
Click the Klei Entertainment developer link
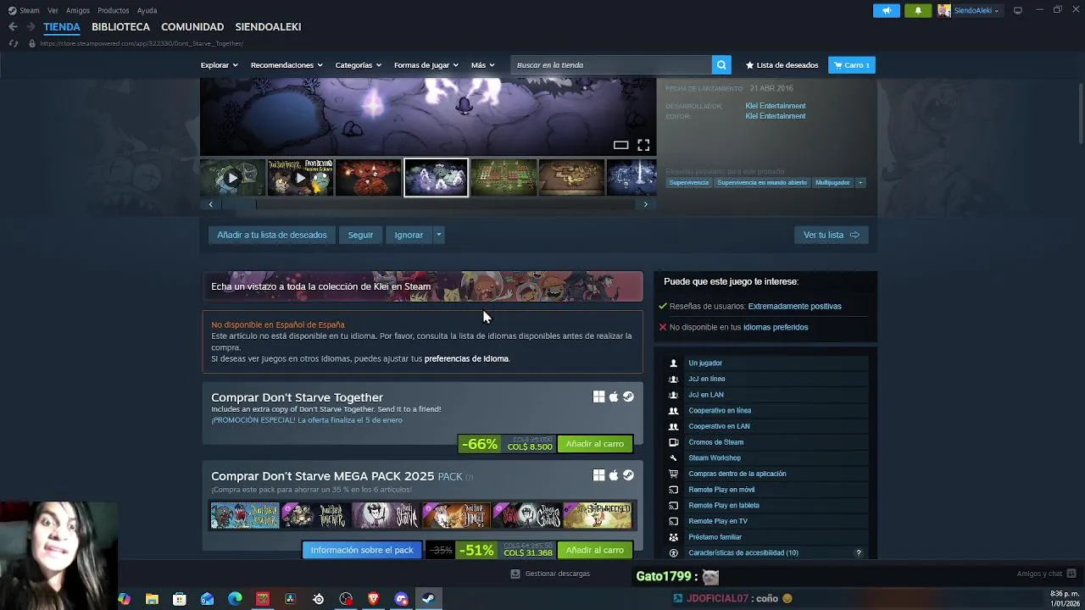pyautogui.click(x=776, y=106)
